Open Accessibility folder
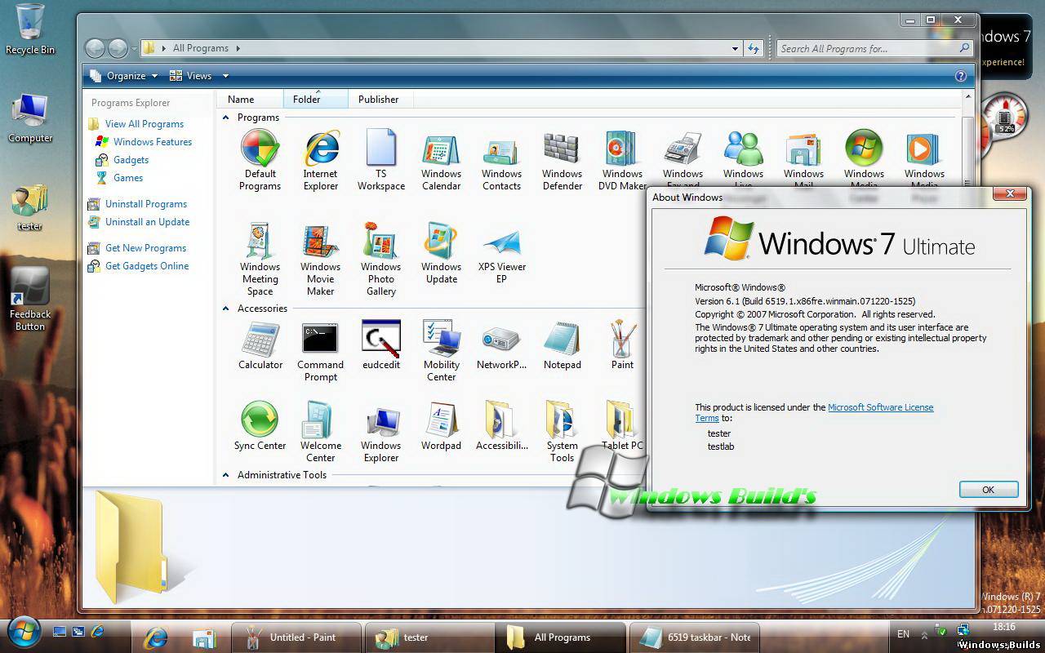The width and height of the screenshot is (1045, 653). click(x=501, y=426)
